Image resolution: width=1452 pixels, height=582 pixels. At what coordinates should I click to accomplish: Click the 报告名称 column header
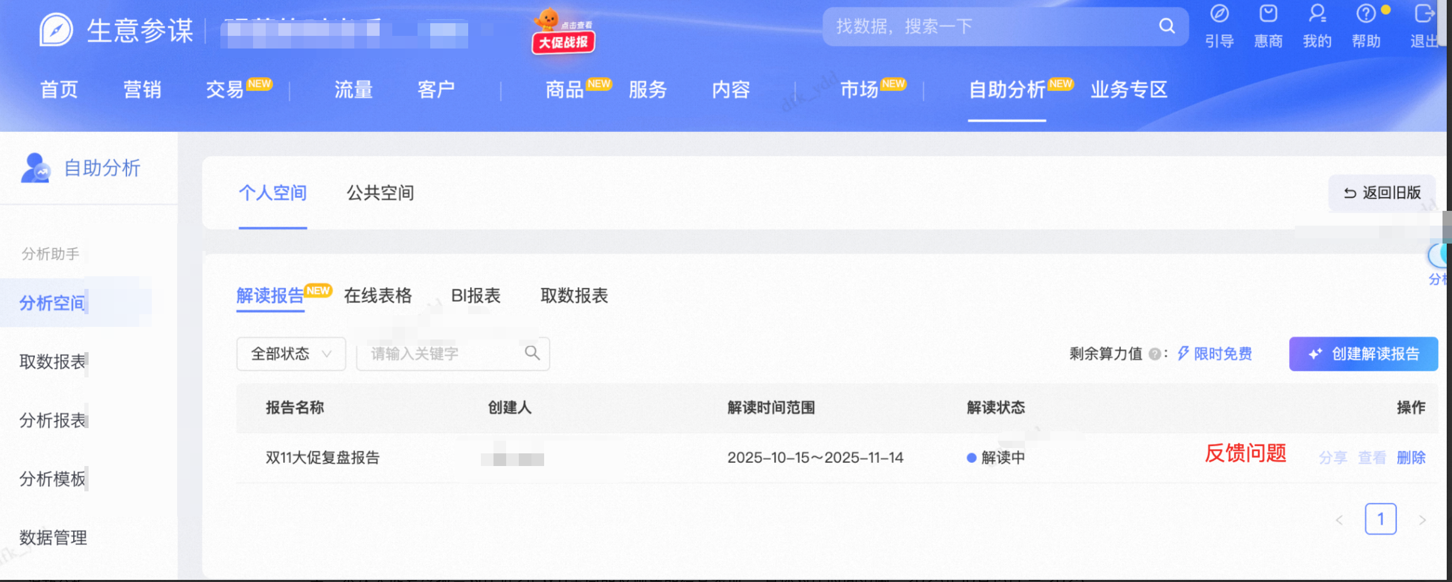295,408
